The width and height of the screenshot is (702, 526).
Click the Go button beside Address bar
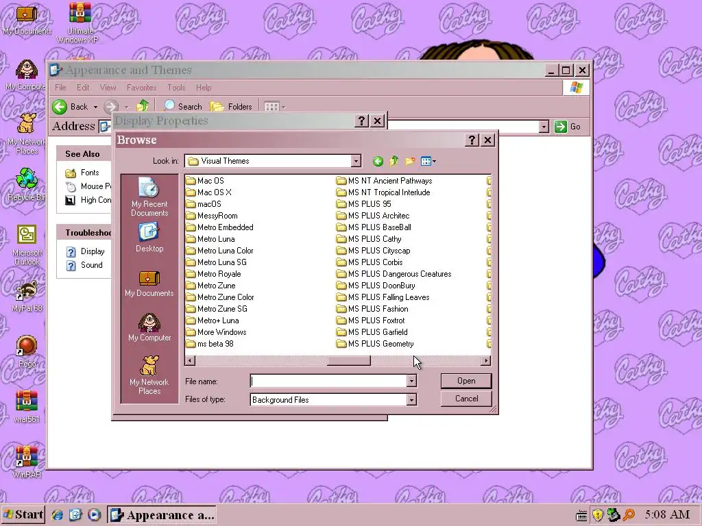(567, 127)
